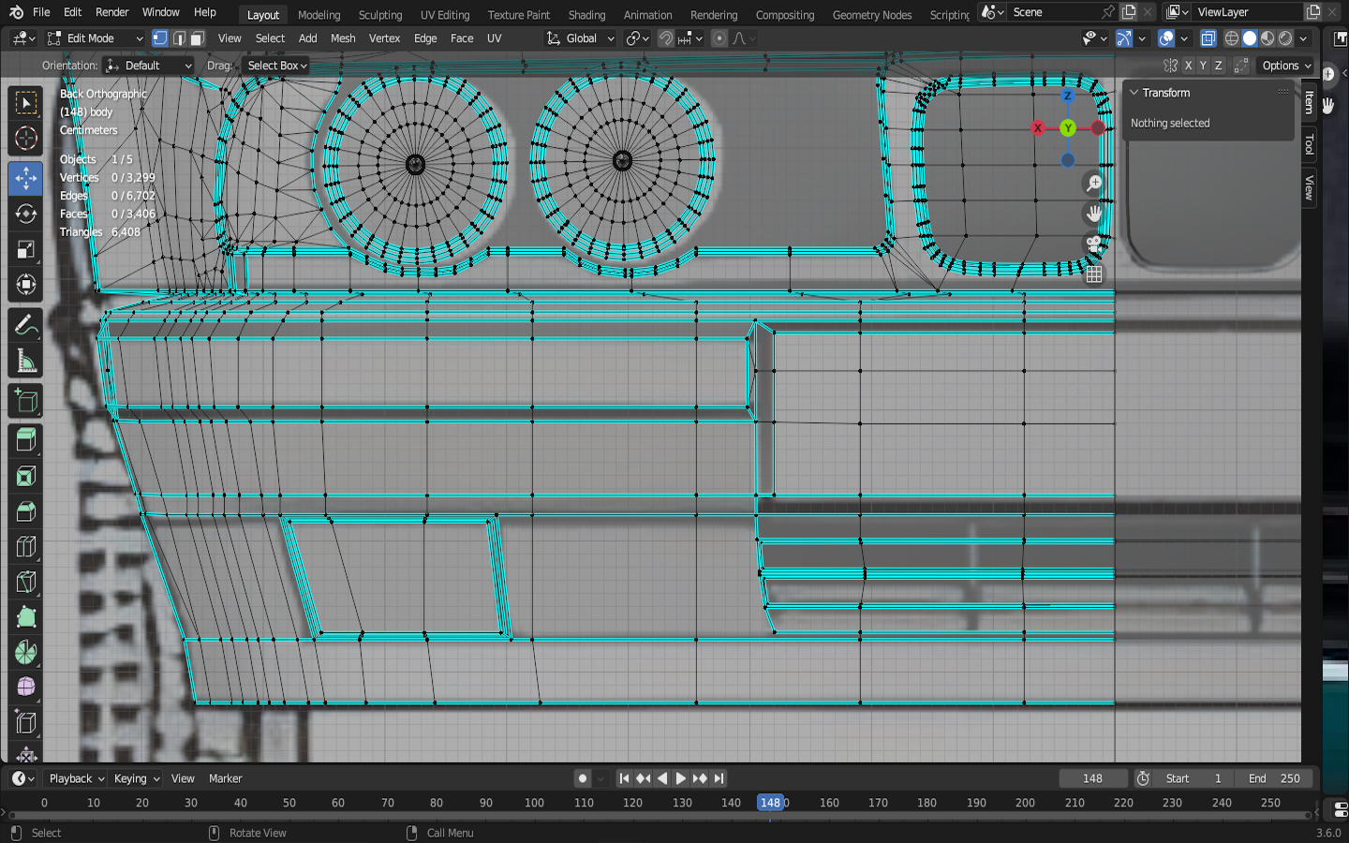Screen dimensions: 1349x843
Task: Activate the combined Transform tool
Action: tap(26, 285)
